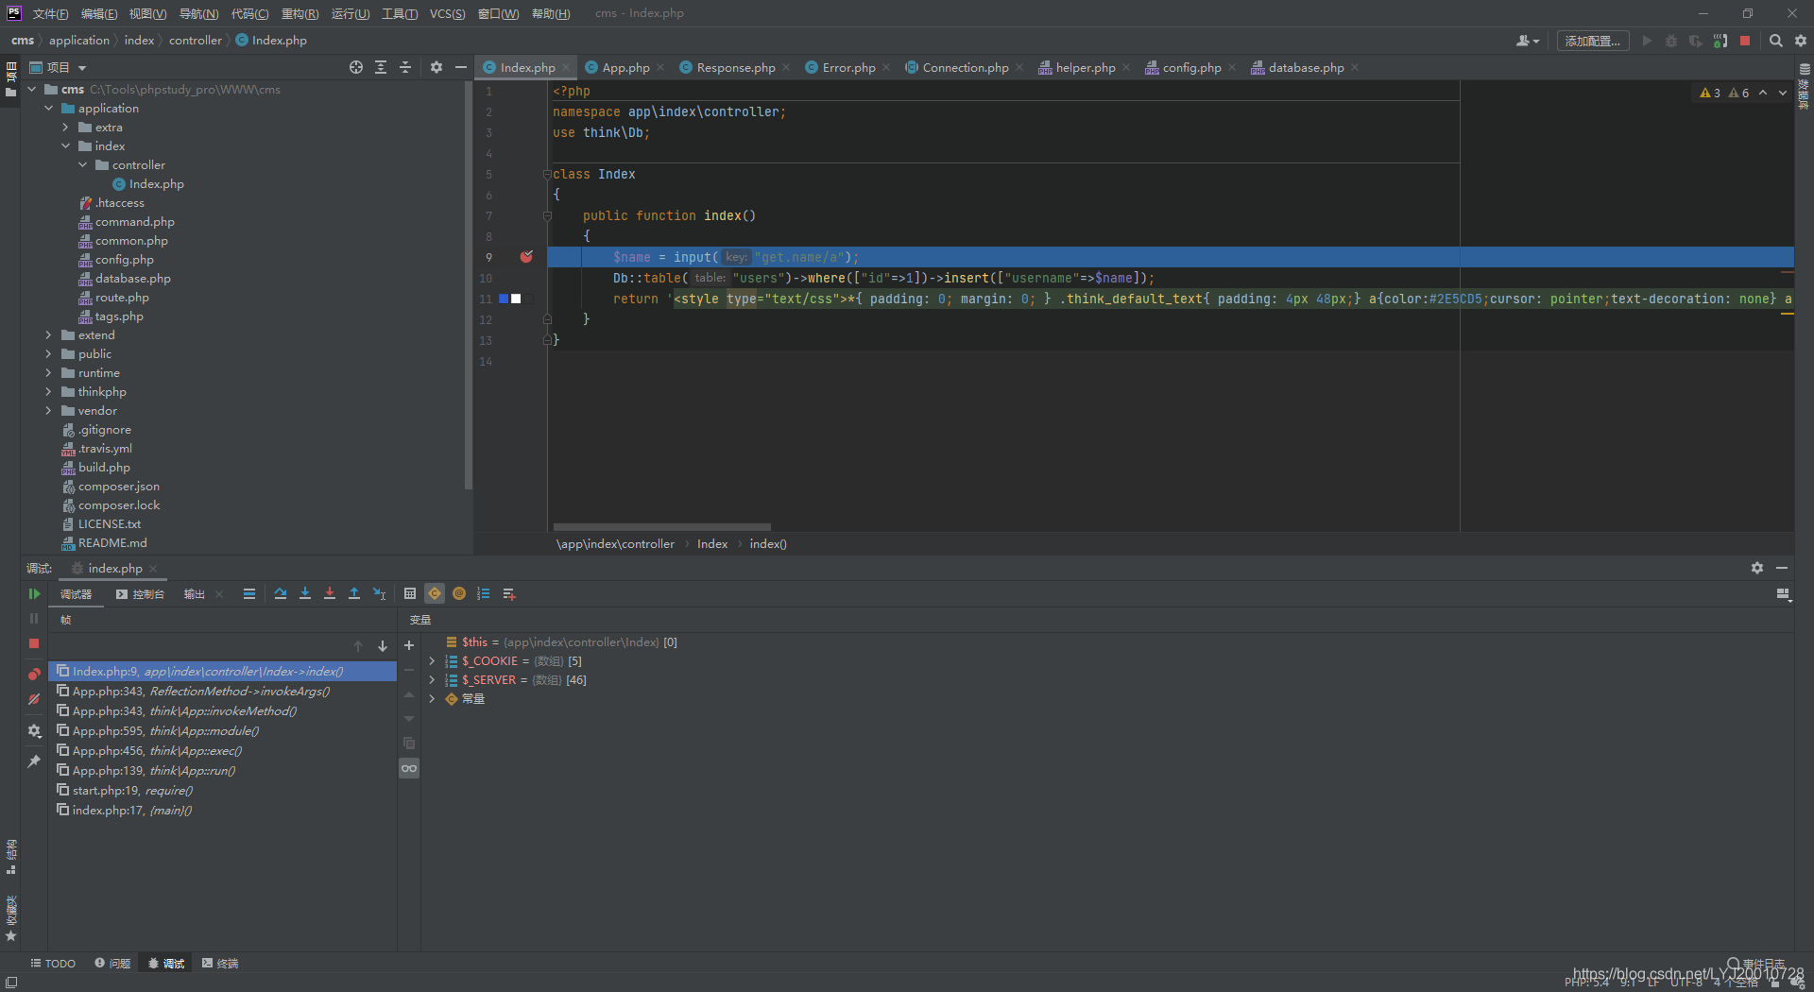Open the 运行(U) menu
Viewport: 1814px width, 992px height.
351,13
